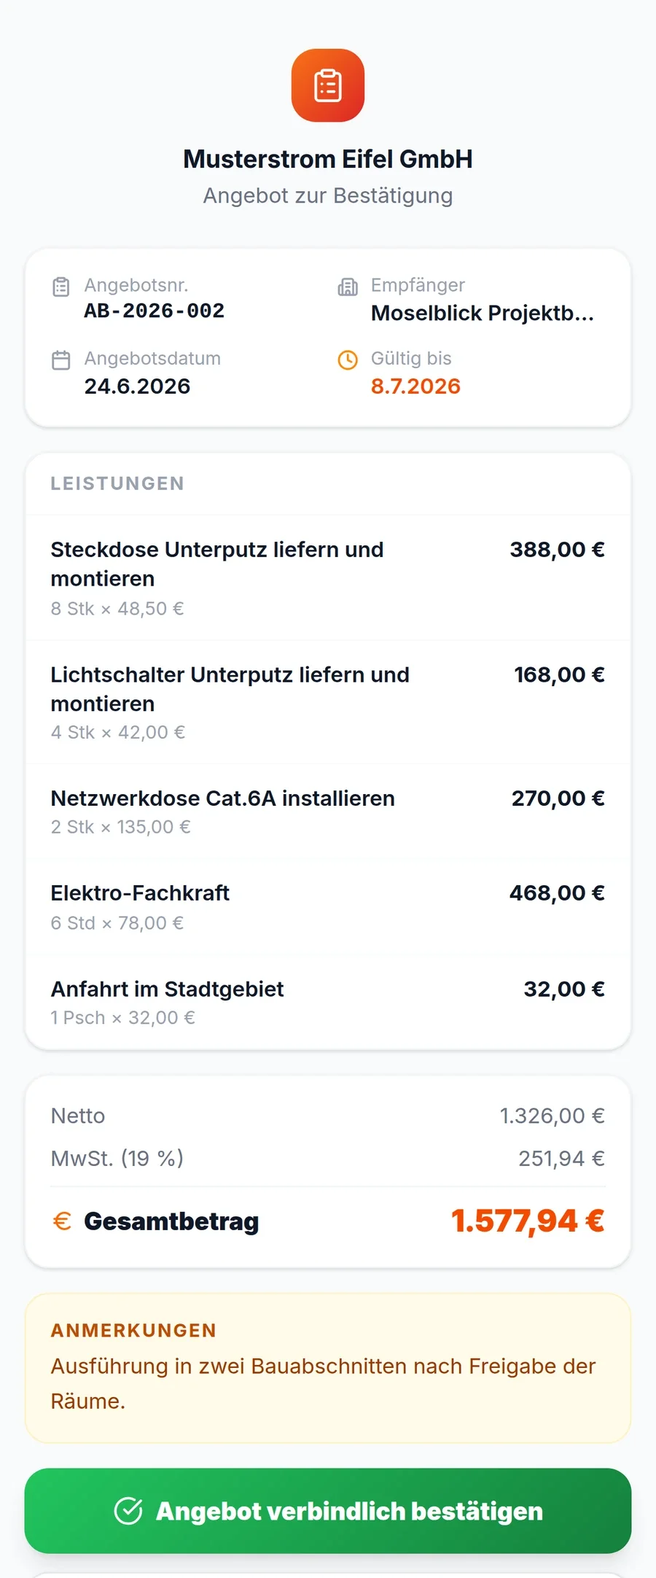Click the checkmark icon in the confirm button

[x=128, y=1511]
